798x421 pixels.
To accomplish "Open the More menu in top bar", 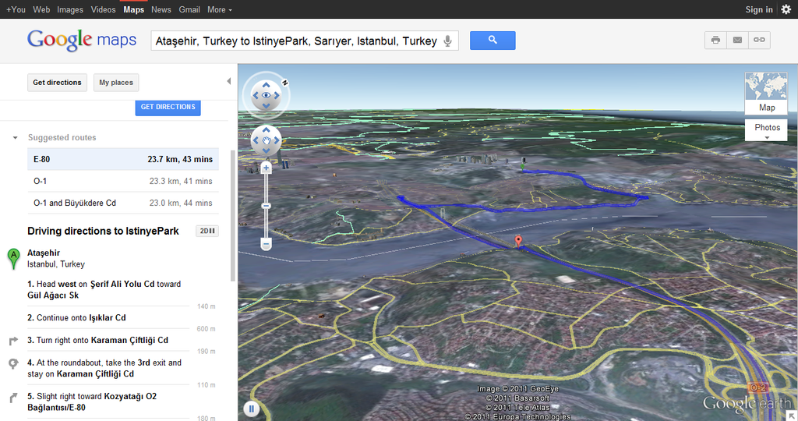I will point(220,9).
